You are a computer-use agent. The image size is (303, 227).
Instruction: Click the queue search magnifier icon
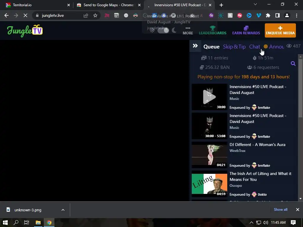tap(293, 63)
